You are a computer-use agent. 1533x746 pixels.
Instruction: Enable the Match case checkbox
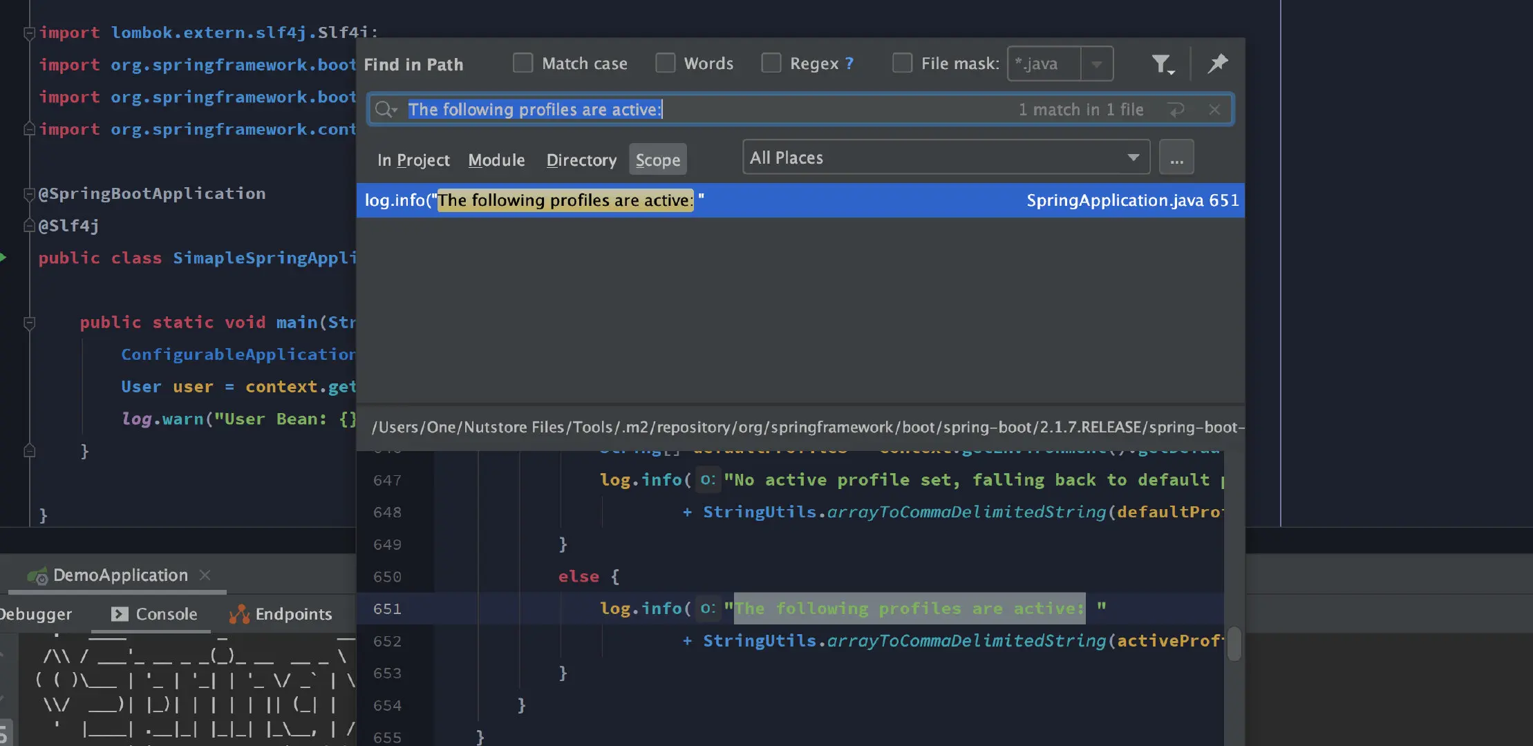tap(523, 64)
